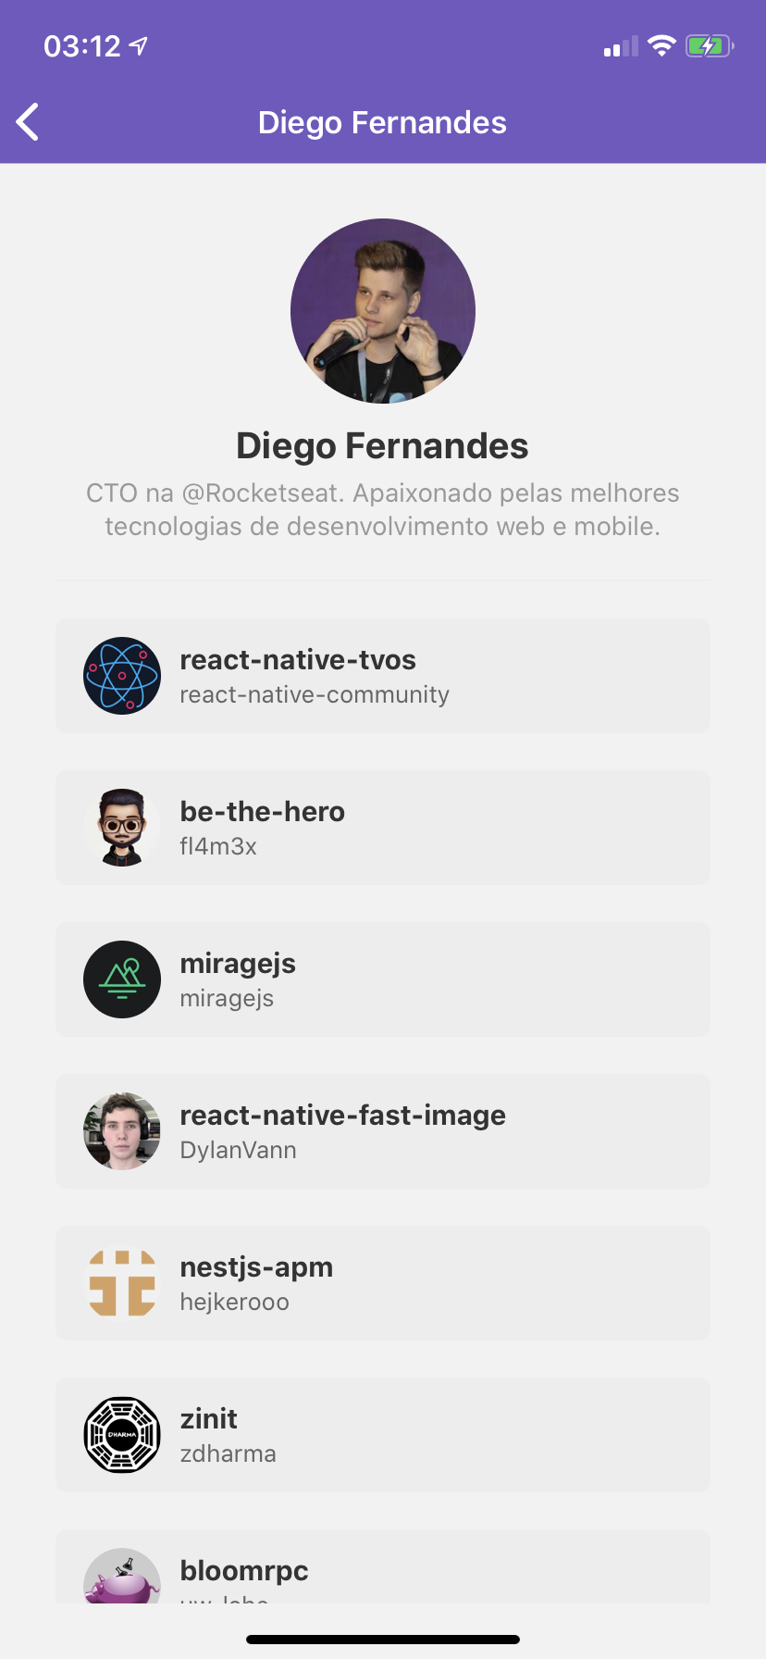The image size is (766, 1659).
Task: Open the react-native-tvos atom logo avatar
Action: point(122,676)
